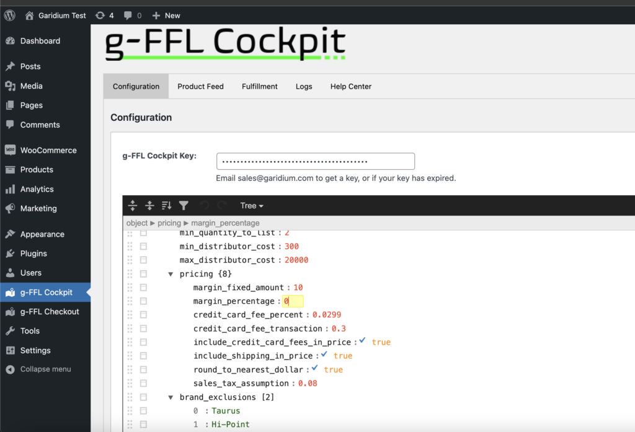The image size is (635, 432).
Task: Edit credit_card_fee_percent value 0.0299
Action: click(x=326, y=315)
